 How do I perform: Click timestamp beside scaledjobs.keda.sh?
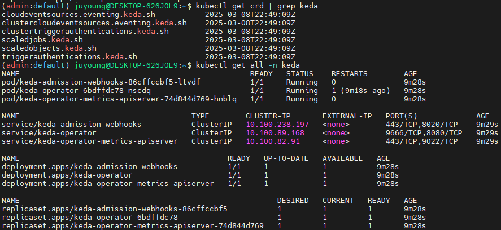pos(250,40)
